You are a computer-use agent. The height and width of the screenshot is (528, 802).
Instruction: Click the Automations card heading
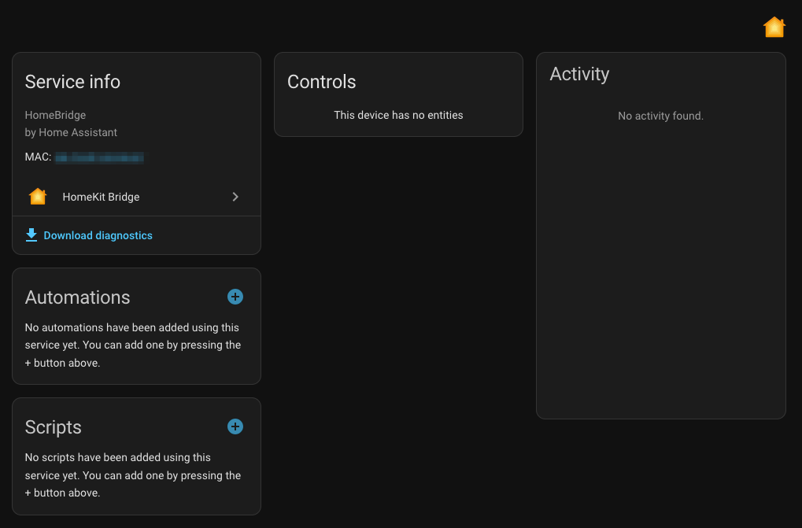(77, 297)
